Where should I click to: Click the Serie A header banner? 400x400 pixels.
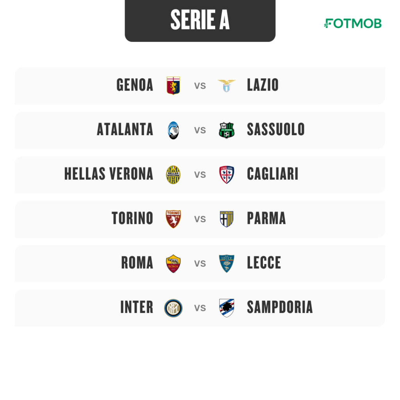tap(200, 20)
